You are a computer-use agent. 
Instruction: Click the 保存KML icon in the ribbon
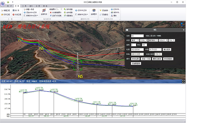click(112, 12)
